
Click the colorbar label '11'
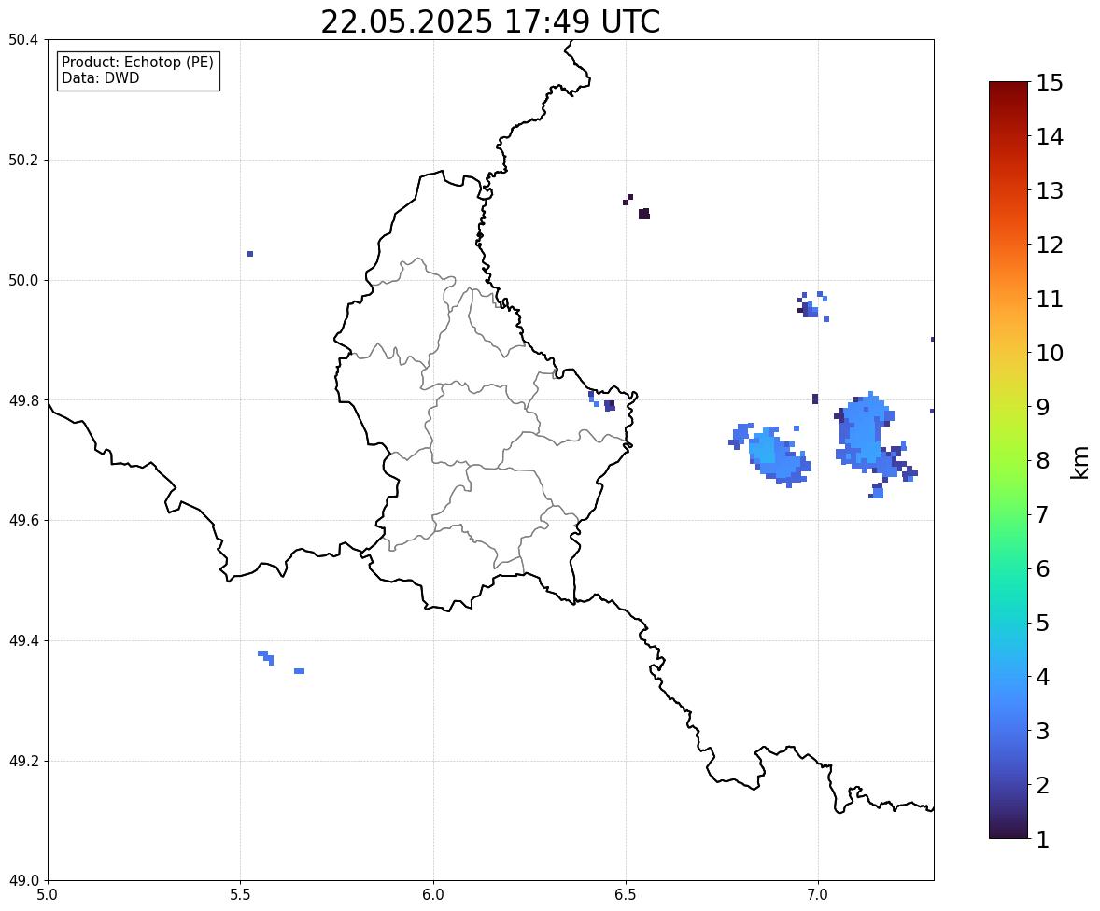tap(1050, 299)
